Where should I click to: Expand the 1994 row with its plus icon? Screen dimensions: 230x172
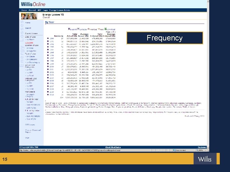tap(48, 50)
